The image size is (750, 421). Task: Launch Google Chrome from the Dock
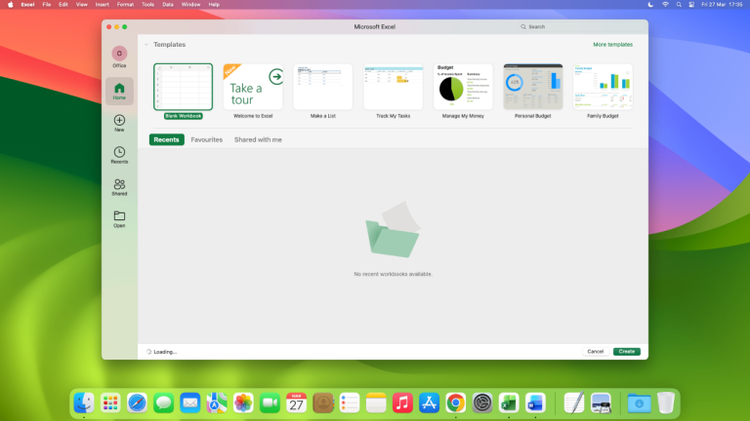point(455,402)
